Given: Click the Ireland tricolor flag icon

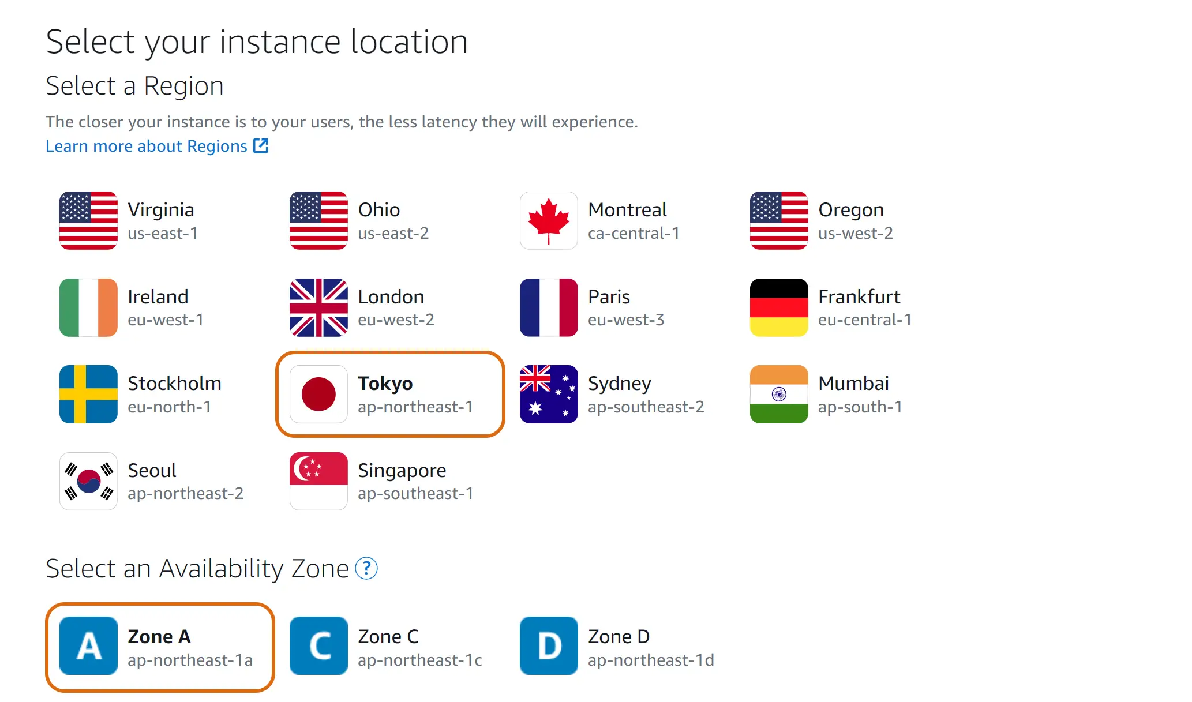Looking at the screenshot, I should 88,307.
